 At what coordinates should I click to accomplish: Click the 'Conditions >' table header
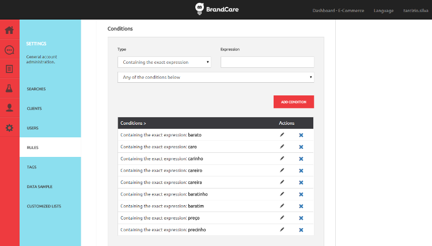133,123
